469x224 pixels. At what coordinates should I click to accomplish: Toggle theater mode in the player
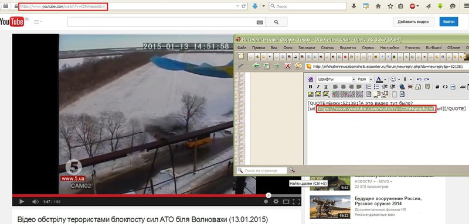286,202
